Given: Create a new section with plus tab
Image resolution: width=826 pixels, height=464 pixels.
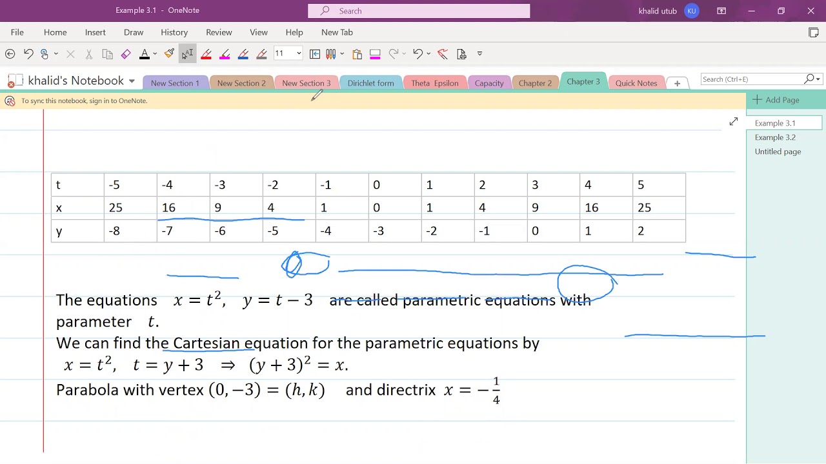Looking at the screenshot, I should (x=677, y=83).
